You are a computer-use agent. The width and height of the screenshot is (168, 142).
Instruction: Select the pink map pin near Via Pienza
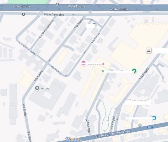pos(83,64)
